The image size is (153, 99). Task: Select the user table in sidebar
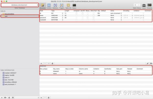20,16
